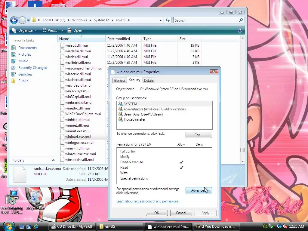Click the Views toolbar button

pos(50,30)
